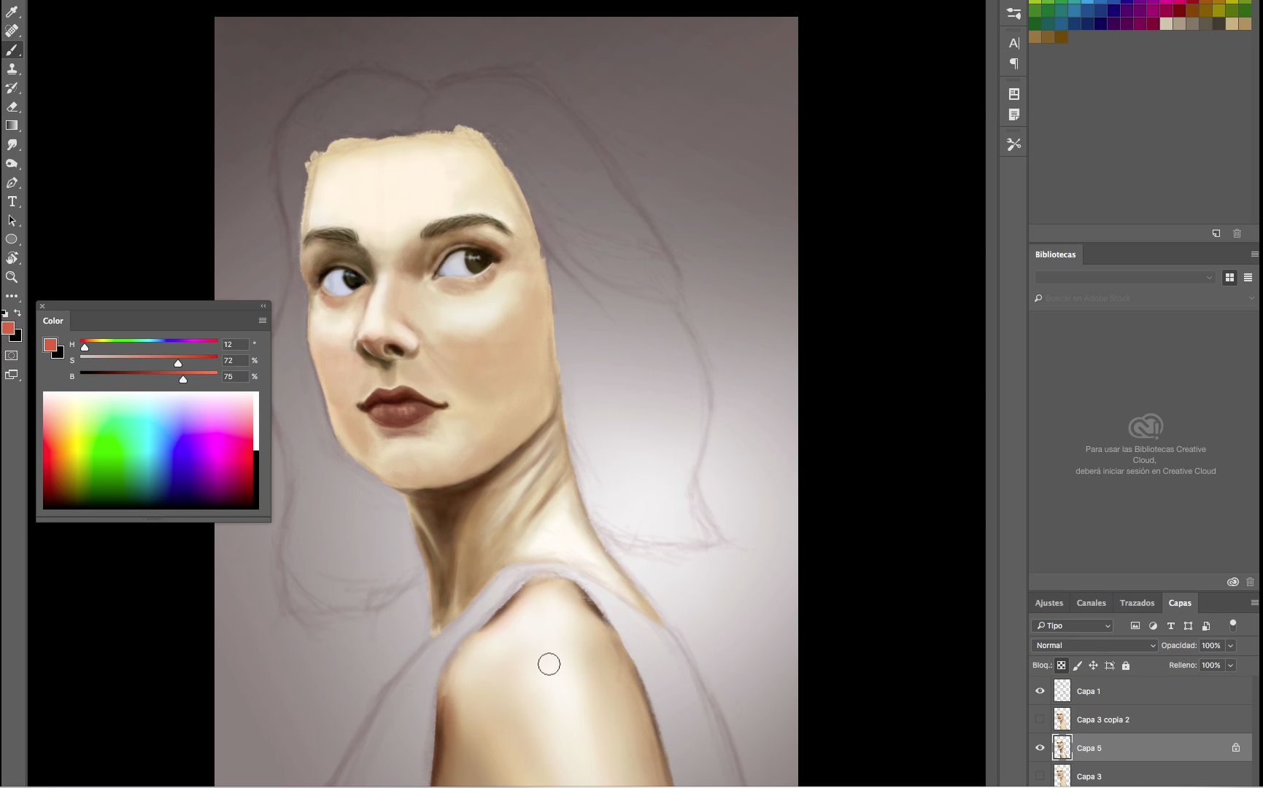Select the Capas tab

tap(1180, 603)
